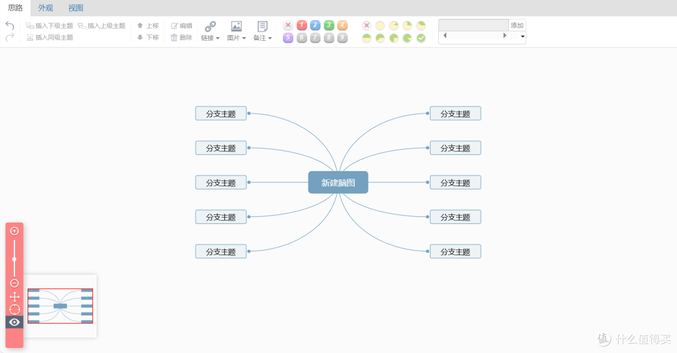Toggle the hand drag-move tool

(14, 297)
